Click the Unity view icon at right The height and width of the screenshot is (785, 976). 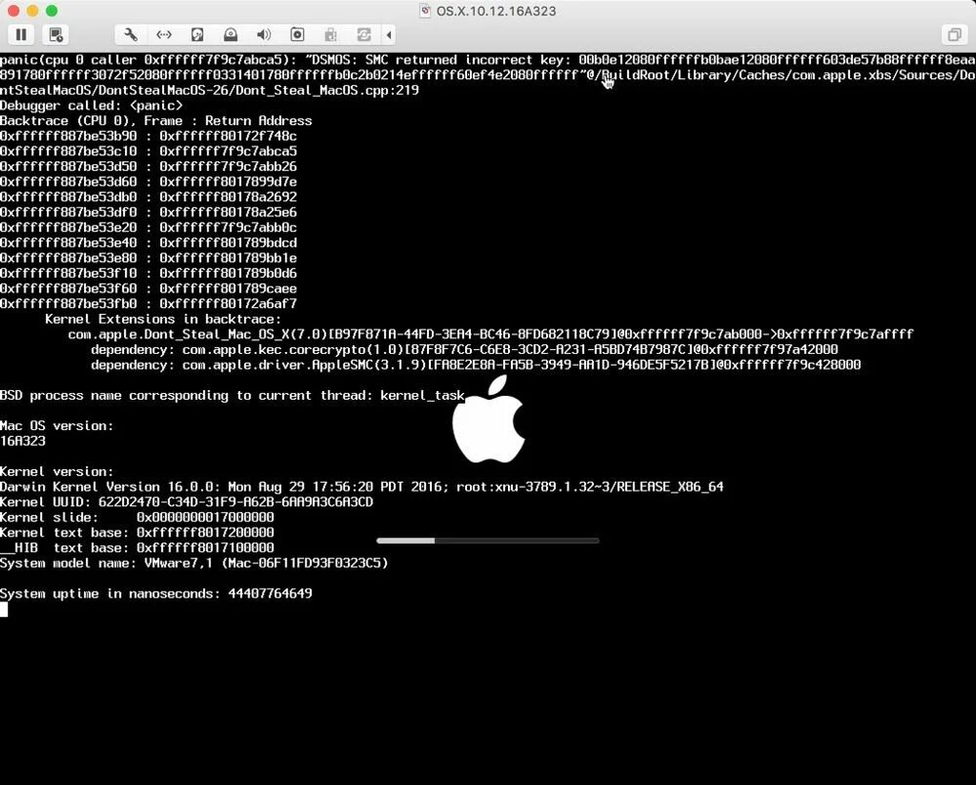pyautogui.click(x=955, y=35)
